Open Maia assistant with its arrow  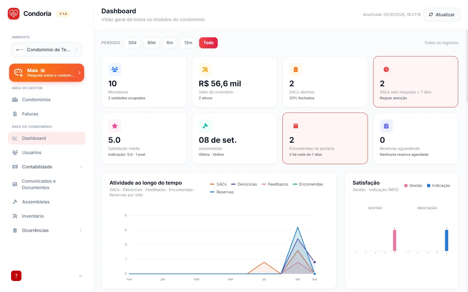point(79,73)
